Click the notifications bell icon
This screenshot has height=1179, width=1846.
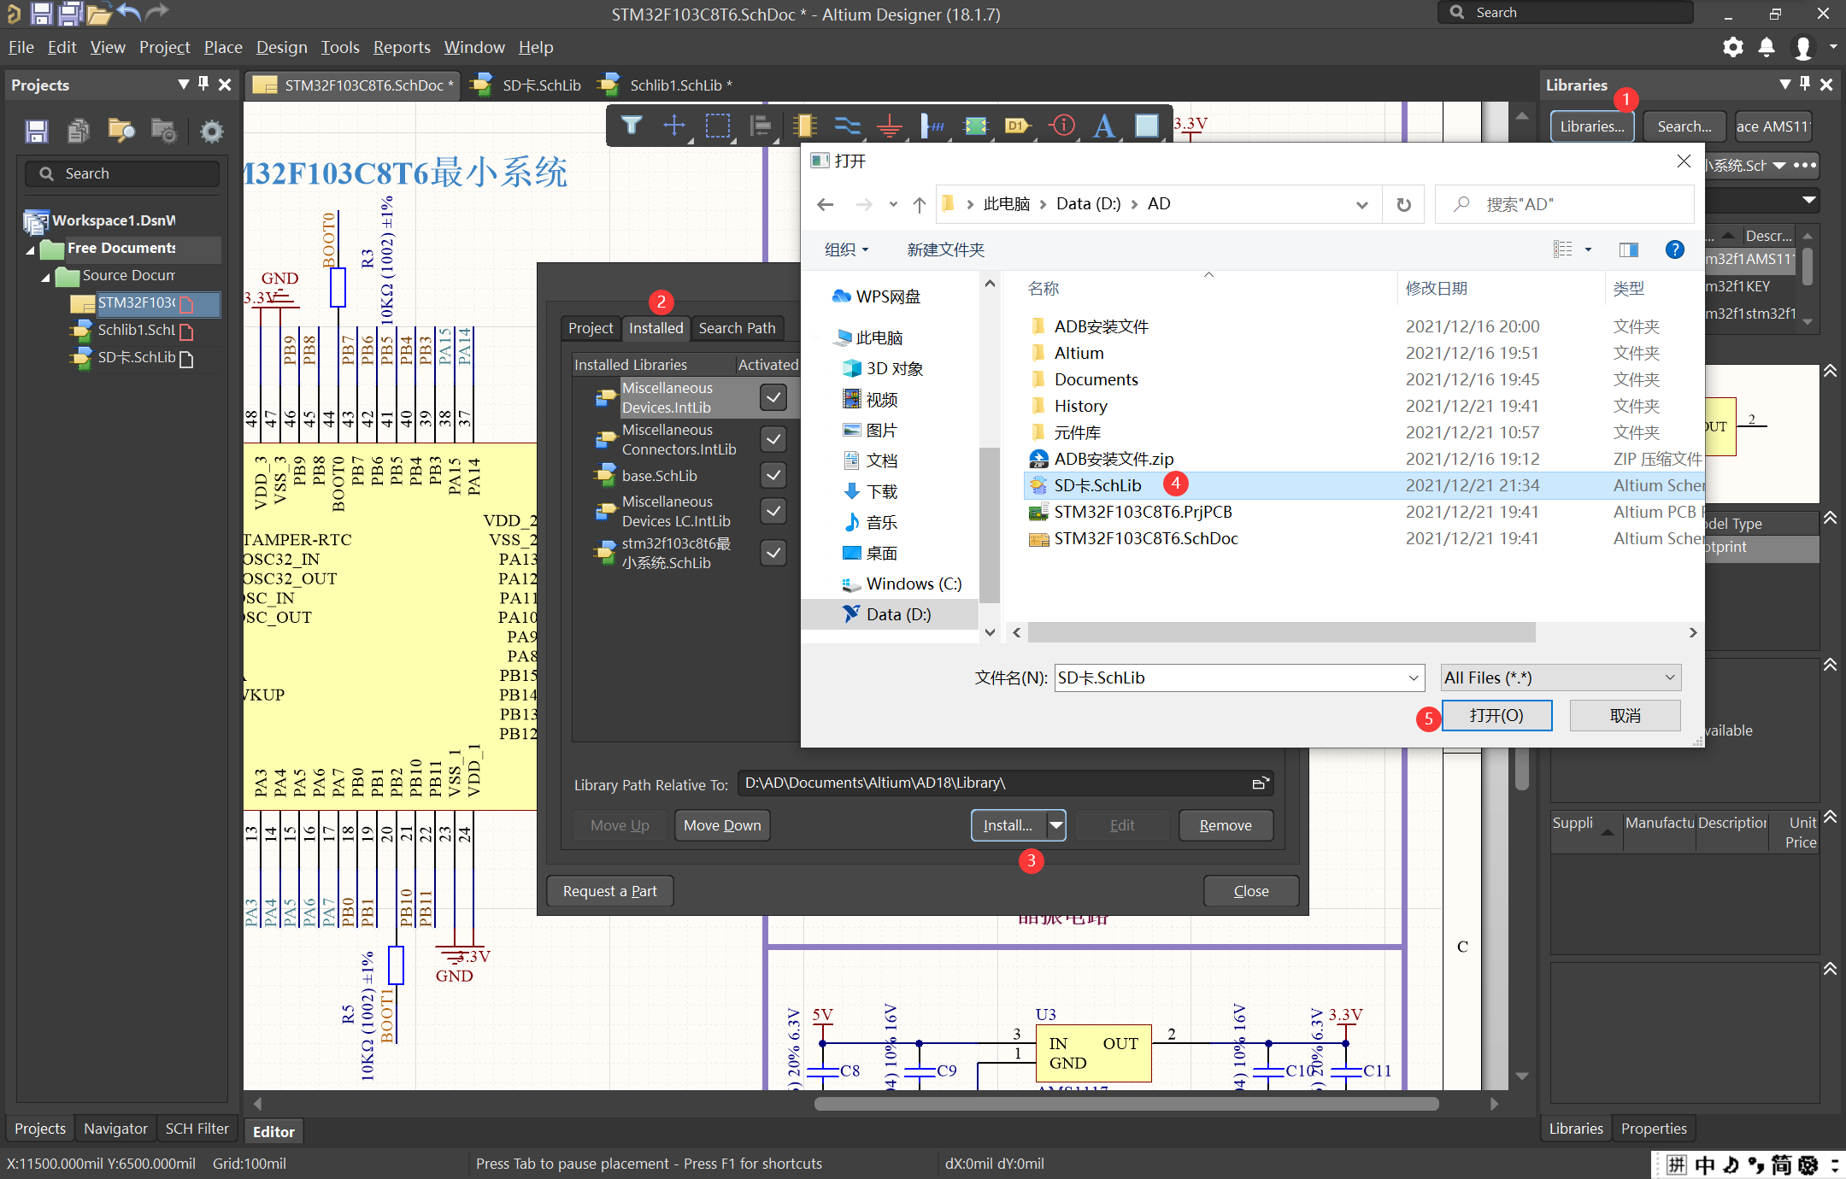[1767, 47]
